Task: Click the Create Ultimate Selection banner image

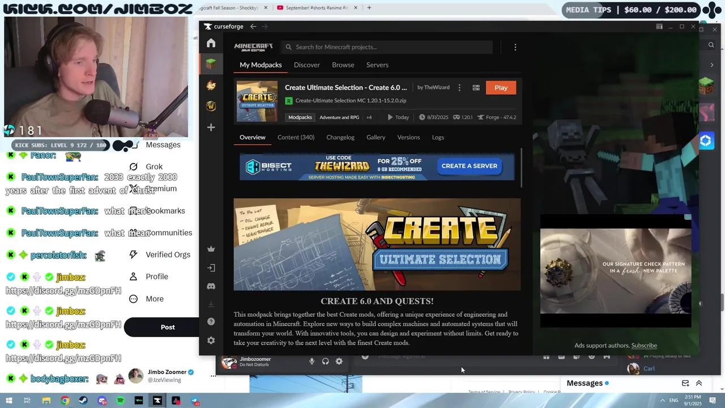Action: [377, 244]
